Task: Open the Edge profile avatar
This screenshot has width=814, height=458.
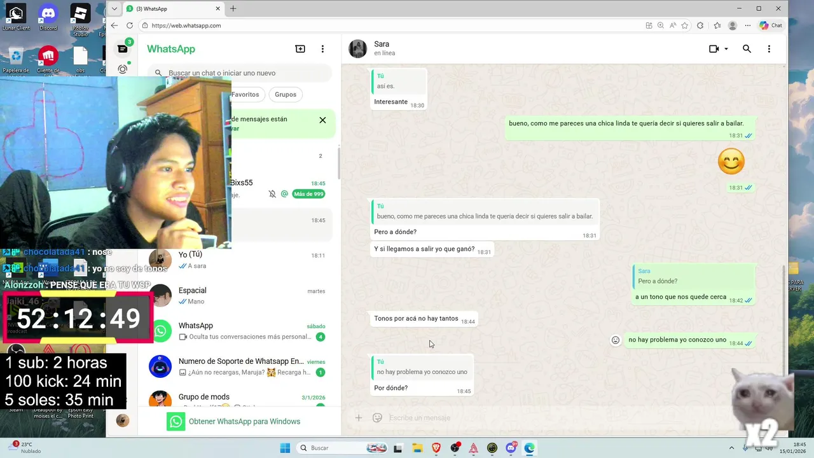Action: coord(733,25)
